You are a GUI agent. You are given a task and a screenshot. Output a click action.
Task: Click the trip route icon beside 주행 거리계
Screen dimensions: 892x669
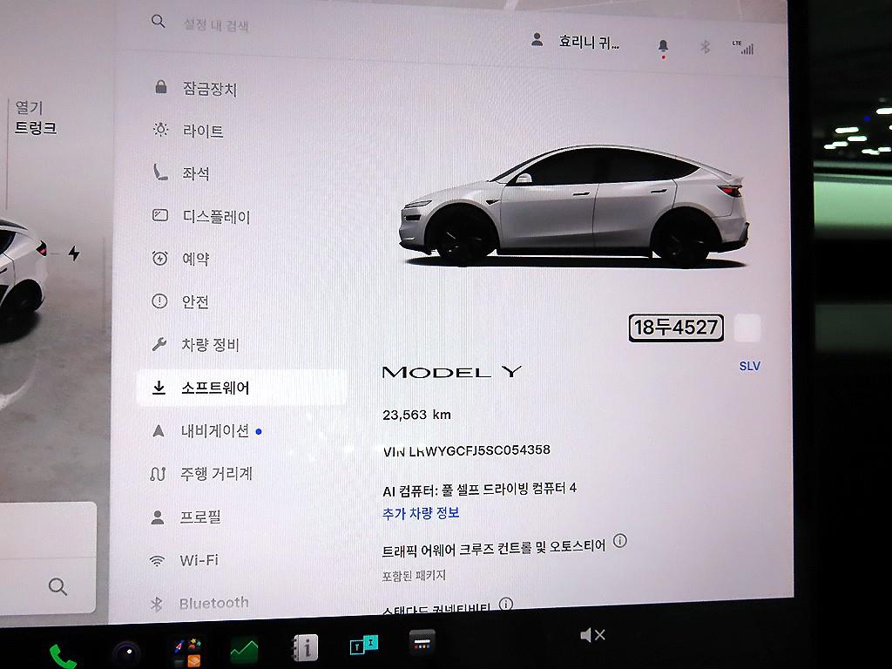click(x=158, y=473)
